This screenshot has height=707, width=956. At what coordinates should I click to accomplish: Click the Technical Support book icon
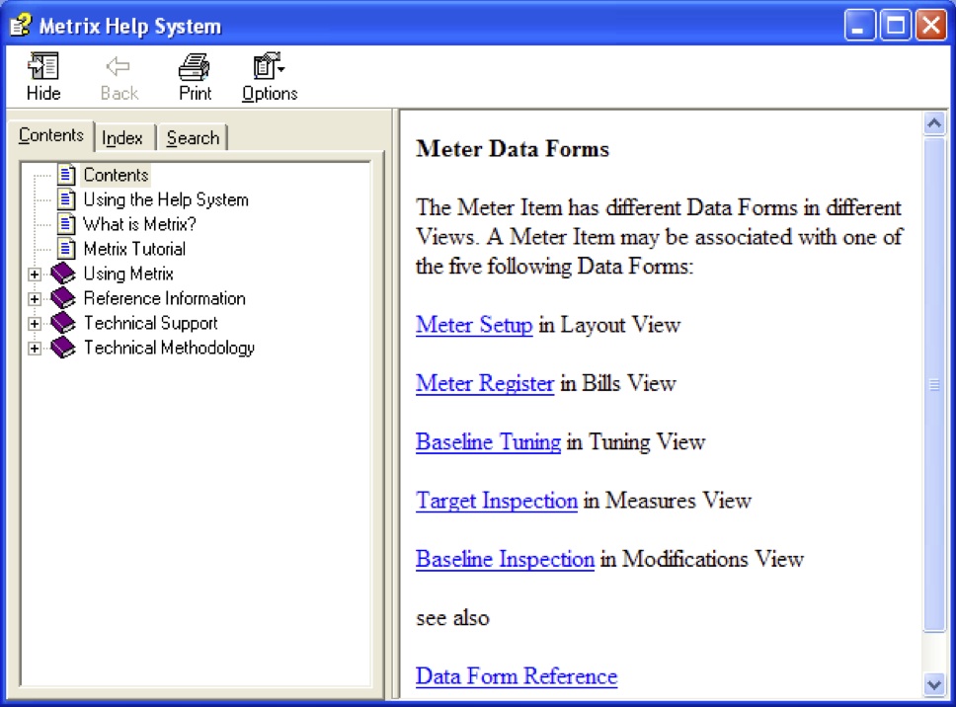coord(63,323)
